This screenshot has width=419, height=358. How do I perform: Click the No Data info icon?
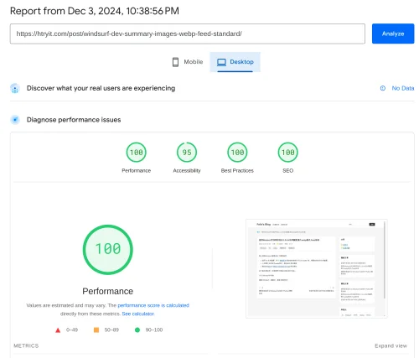[383, 88]
